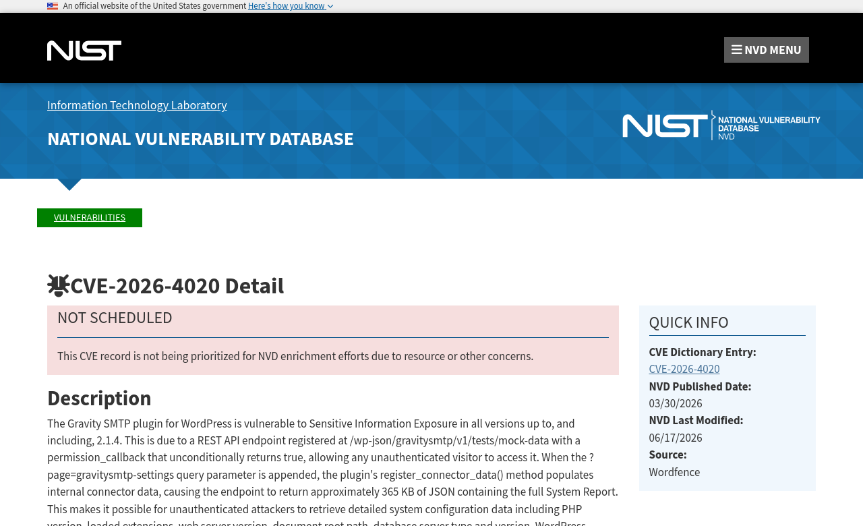This screenshot has height=526, width=863.
Task: Click NATIONAL VULNERABILITY DATABASE heading link
Action: (x=200, y=138)
